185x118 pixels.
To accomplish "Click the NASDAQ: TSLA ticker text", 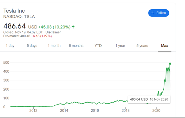I will [x=19, y=16].
